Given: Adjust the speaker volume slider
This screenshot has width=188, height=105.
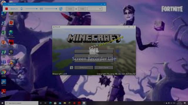Looking at the screenshot, I should (51, 9).
